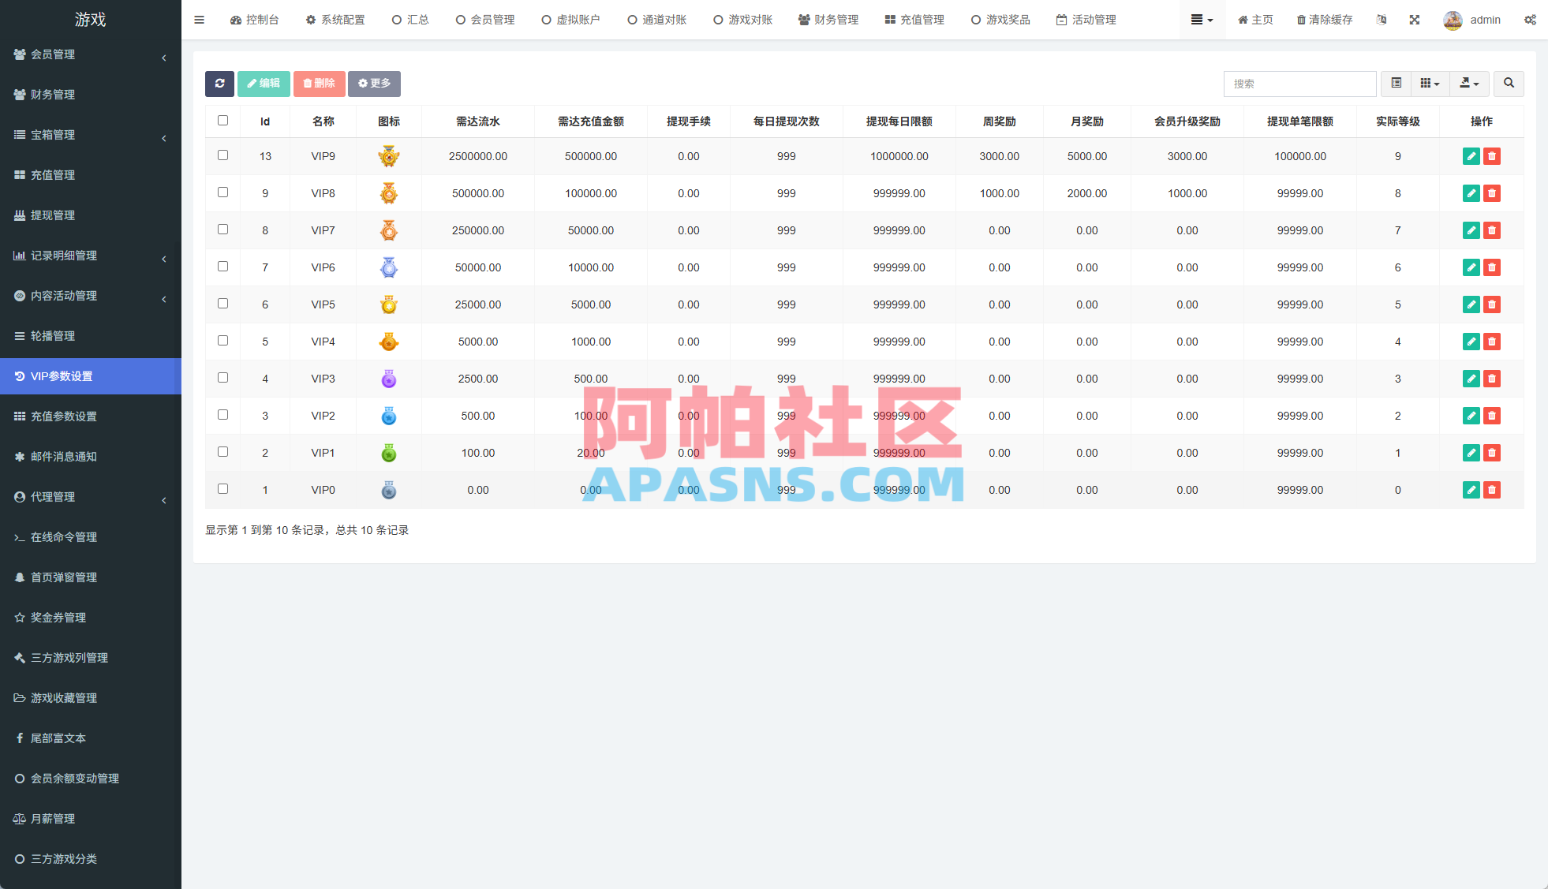Type in the 搜索 search input field
Viewport: 1548px width, 889px height.
click(x=1299, y=84)
